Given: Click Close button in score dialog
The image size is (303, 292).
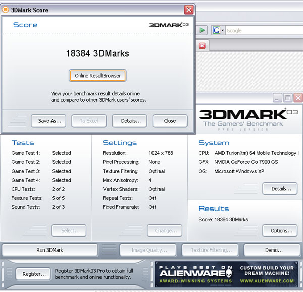Looking at the screenshot, I should [170, 121].
